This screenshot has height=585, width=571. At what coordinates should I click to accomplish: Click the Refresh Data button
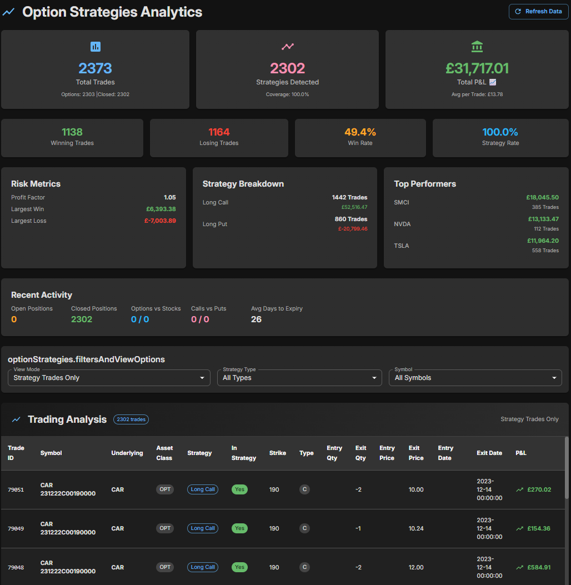pos(538,11)
